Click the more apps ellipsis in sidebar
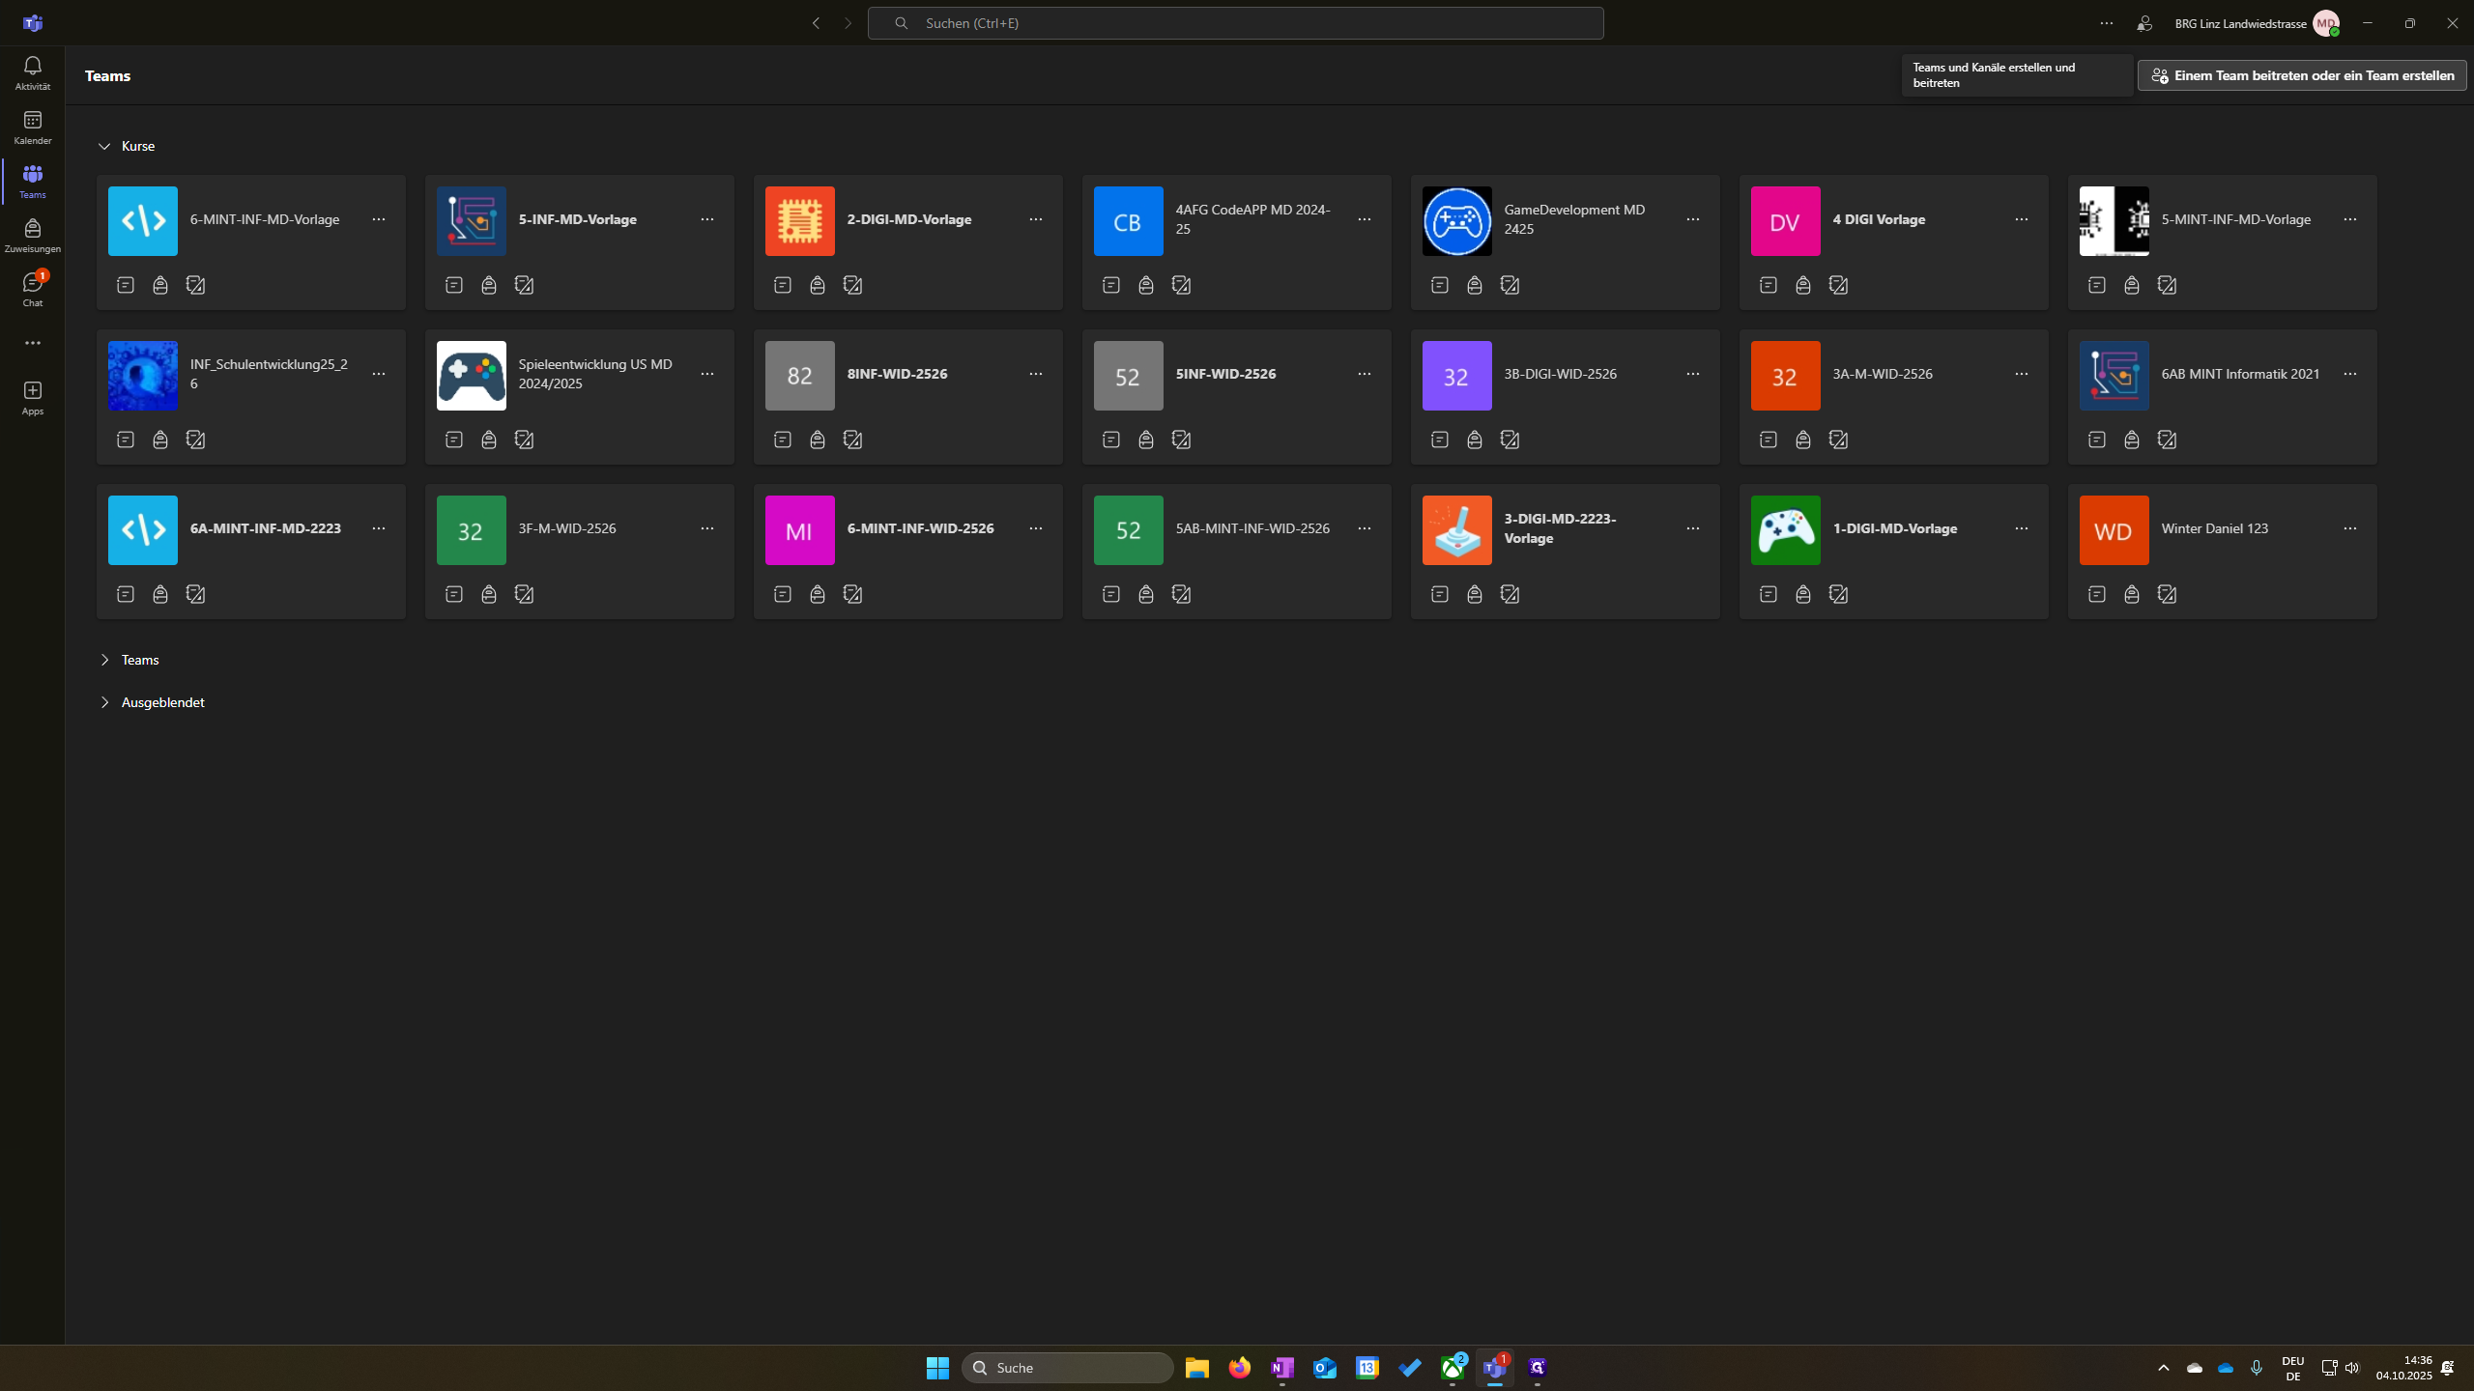The image size is (2474, 1391). click(32, 343)
